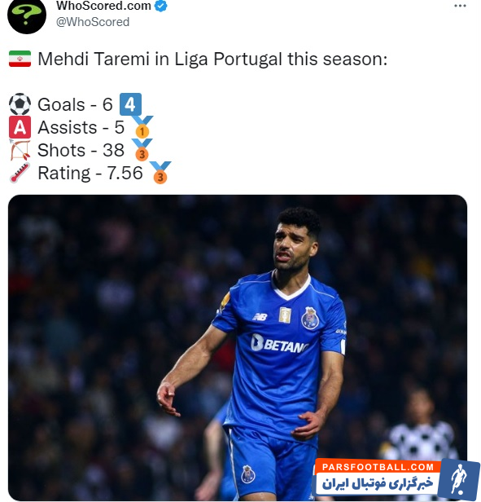Click the blue verified badge

(161, 6)
